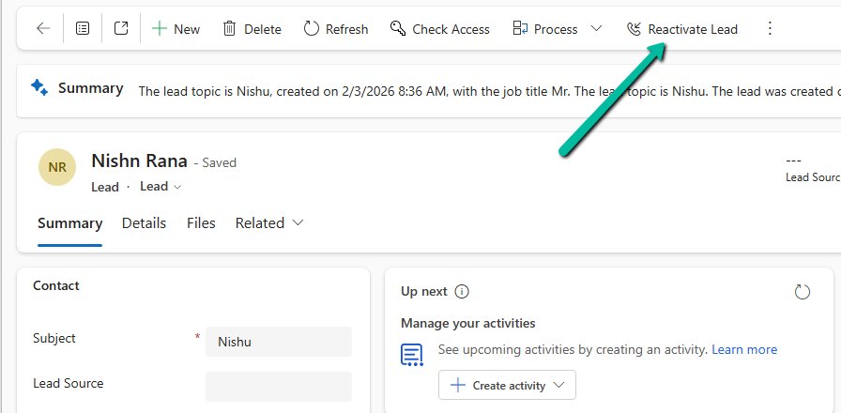Open the more commands overflow menu
Image resolution: width=841 pixels, height=413 pixels.
click(771, 29)
